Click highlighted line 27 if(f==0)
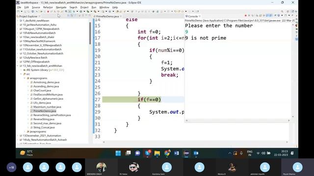This screenshot has width=314, height=176. [x=143, y=100]
